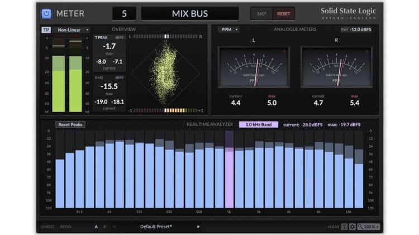Screen dimensions: 419x235
Task: Click the left analogue PPM needle meter
Action: tap(254, 67)
